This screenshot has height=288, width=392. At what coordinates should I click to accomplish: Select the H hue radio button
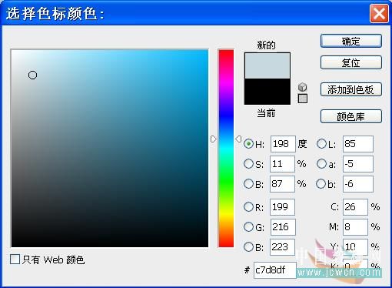pyautogui.click(x=248, y=144)
